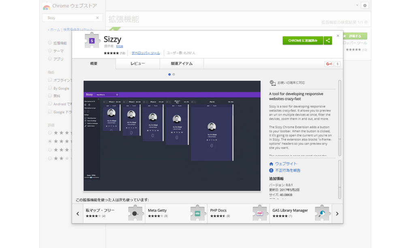Screen dimensions: 415x248
Task: Click the description panel scrollbar
Action: click(340, 118)
